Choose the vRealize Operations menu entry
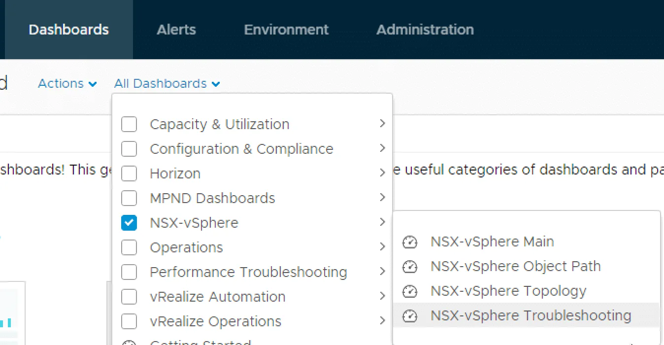Screen dimensions: 664x345 (215, 321)
